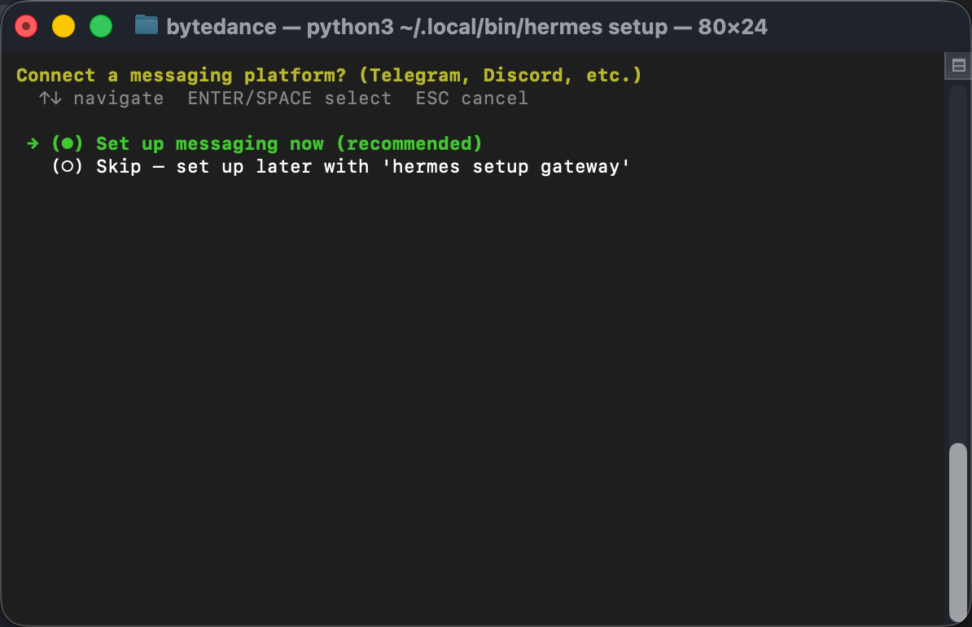The image size is (972, 627).
Task: Click the up-down arrows navigate hint symbol
Action: pyautogui.click(x=50, y=99)
